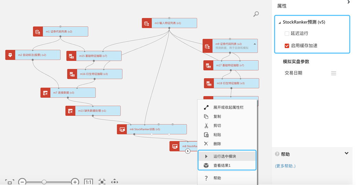356x185 pixels.
Task: Click the m18 衍生特征抽取 node icon
Action: click(209, 83)
